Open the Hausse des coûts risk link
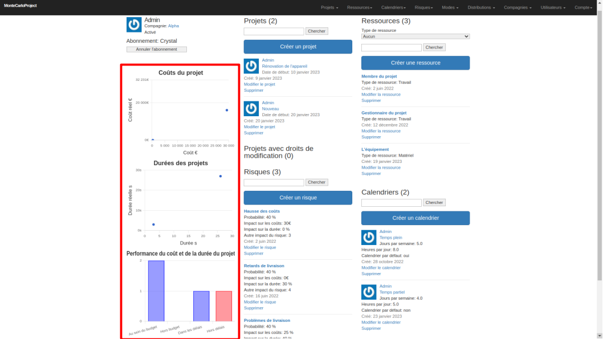603x339 pixels. (x=262, y=211)
